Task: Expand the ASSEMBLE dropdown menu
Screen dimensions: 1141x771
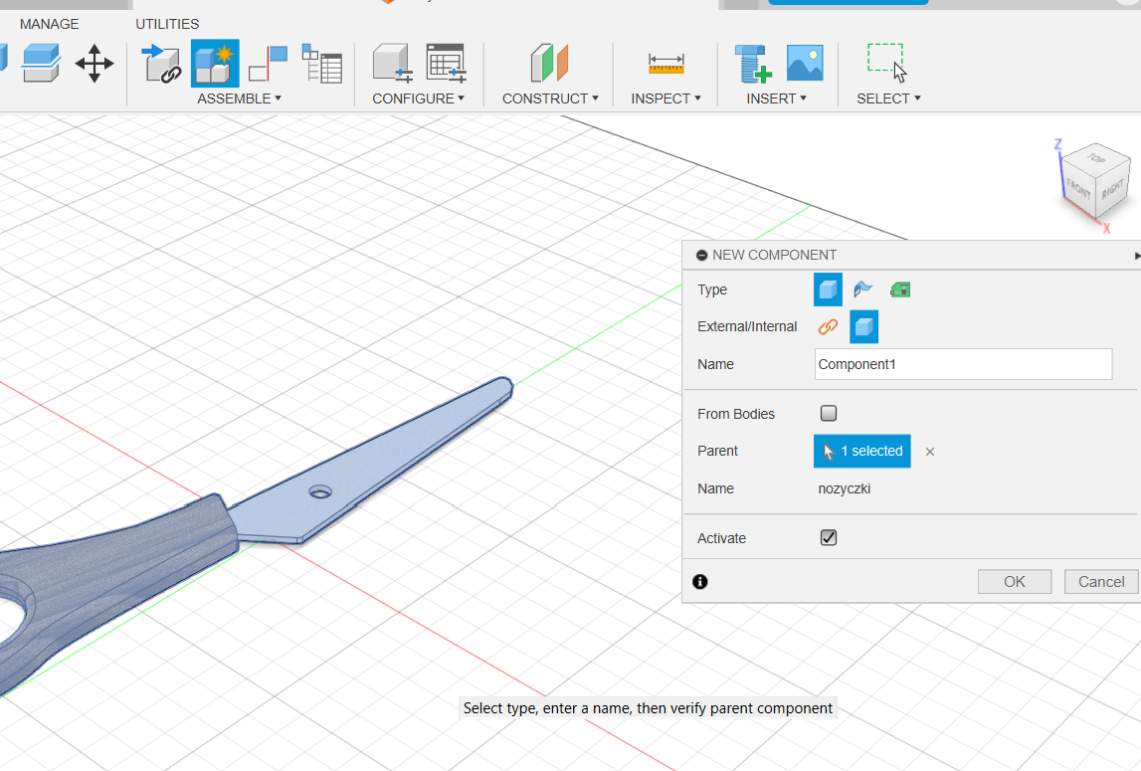Action: (239, 98)
